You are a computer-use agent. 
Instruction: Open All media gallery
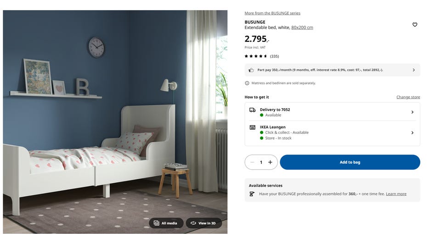coord(166,223)
